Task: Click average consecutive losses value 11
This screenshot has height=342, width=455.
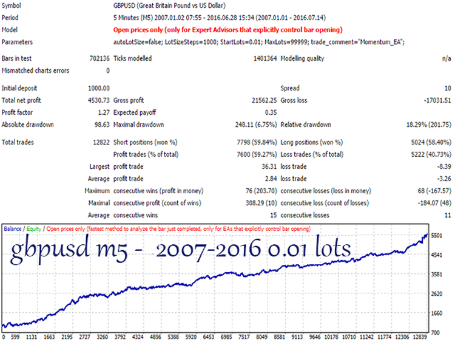Action: 448,216
